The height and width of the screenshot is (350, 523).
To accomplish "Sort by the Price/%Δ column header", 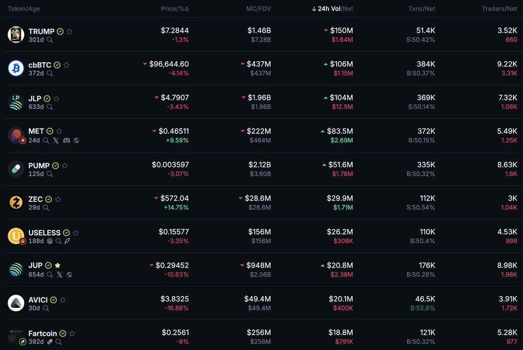I will (x=174, y=9).
